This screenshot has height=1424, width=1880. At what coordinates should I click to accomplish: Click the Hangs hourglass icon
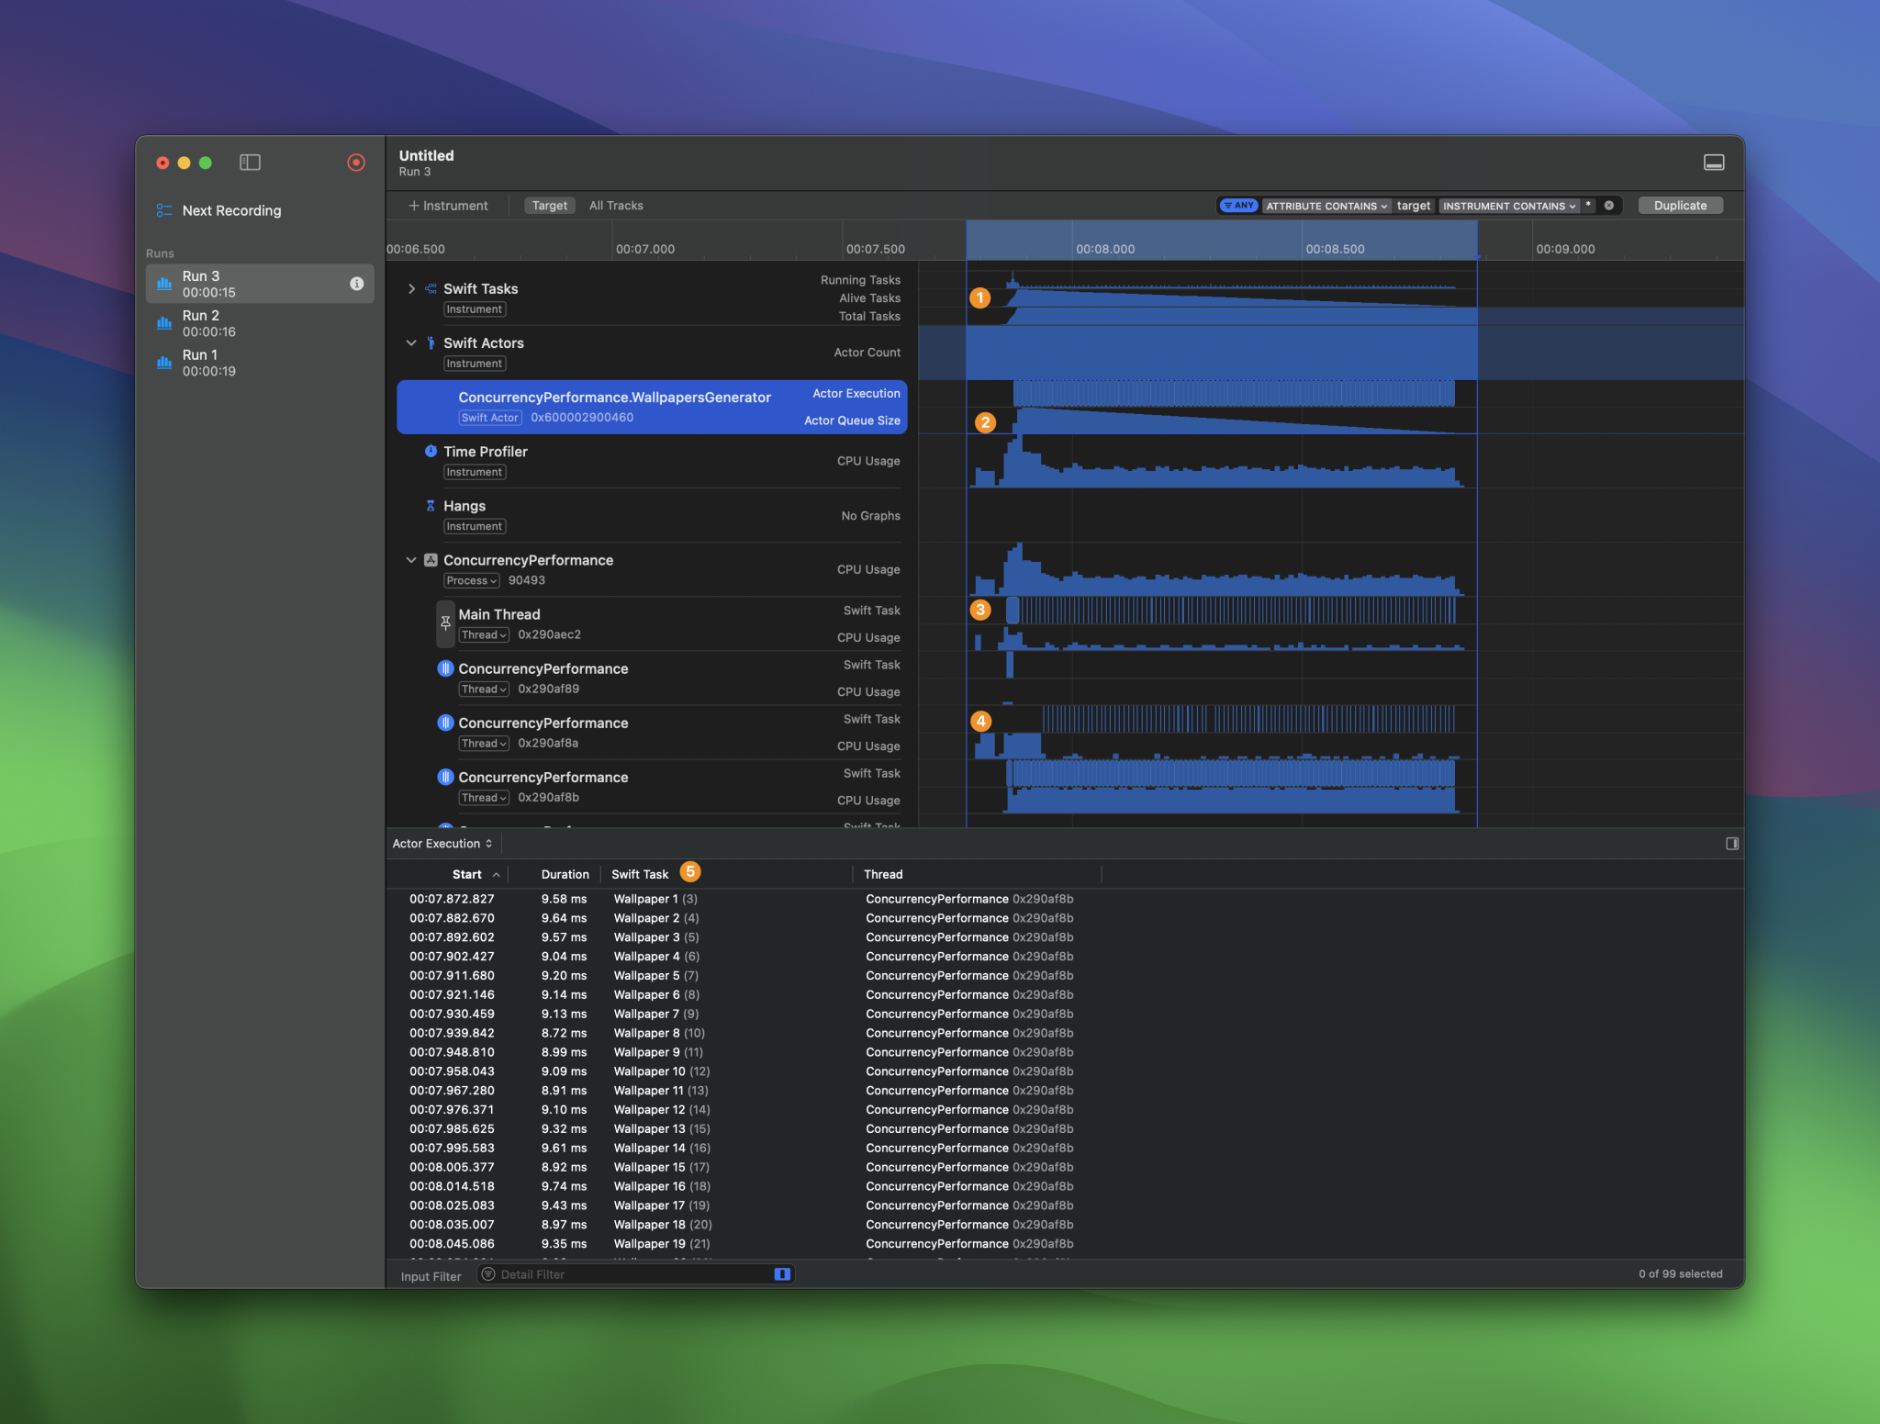tap(431, 506)
